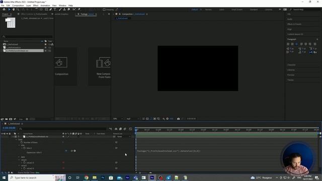Image resolution: width=322 pixels, height=181 pixels.
Task: Take a snapshot with the camera icon
Action: (x=178, y=119)
